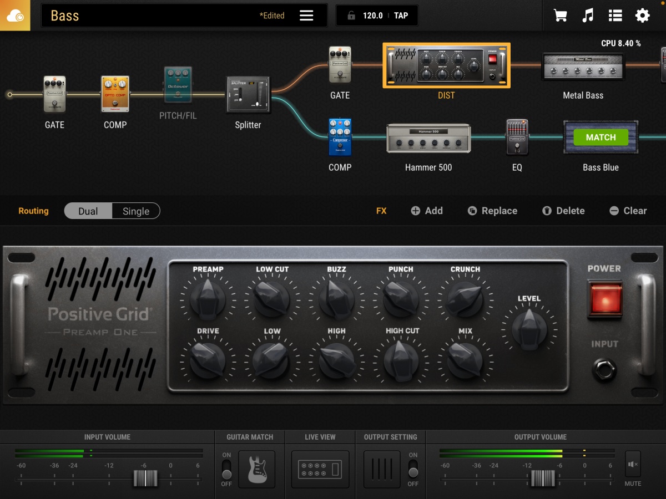Click the 120.0 tempo value
This screenshot has height=499, width=666.
tap(373, 16)
